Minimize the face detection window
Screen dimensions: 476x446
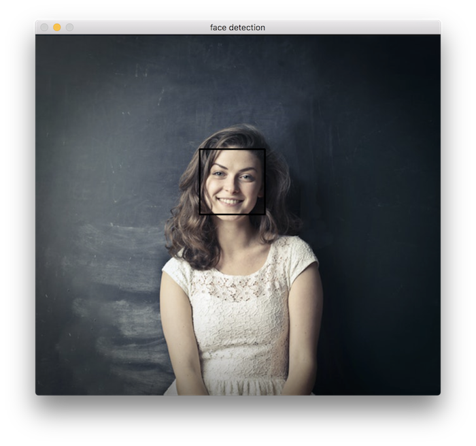(56, 27)
